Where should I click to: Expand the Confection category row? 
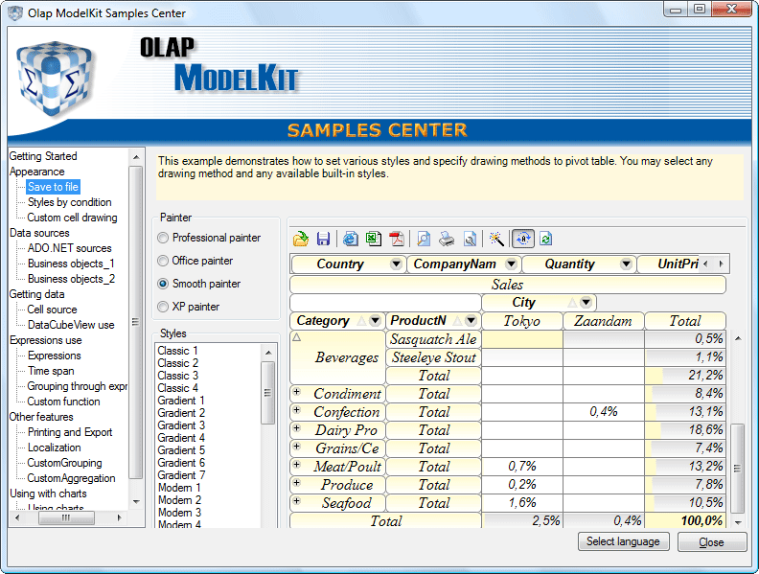[297, 409]
